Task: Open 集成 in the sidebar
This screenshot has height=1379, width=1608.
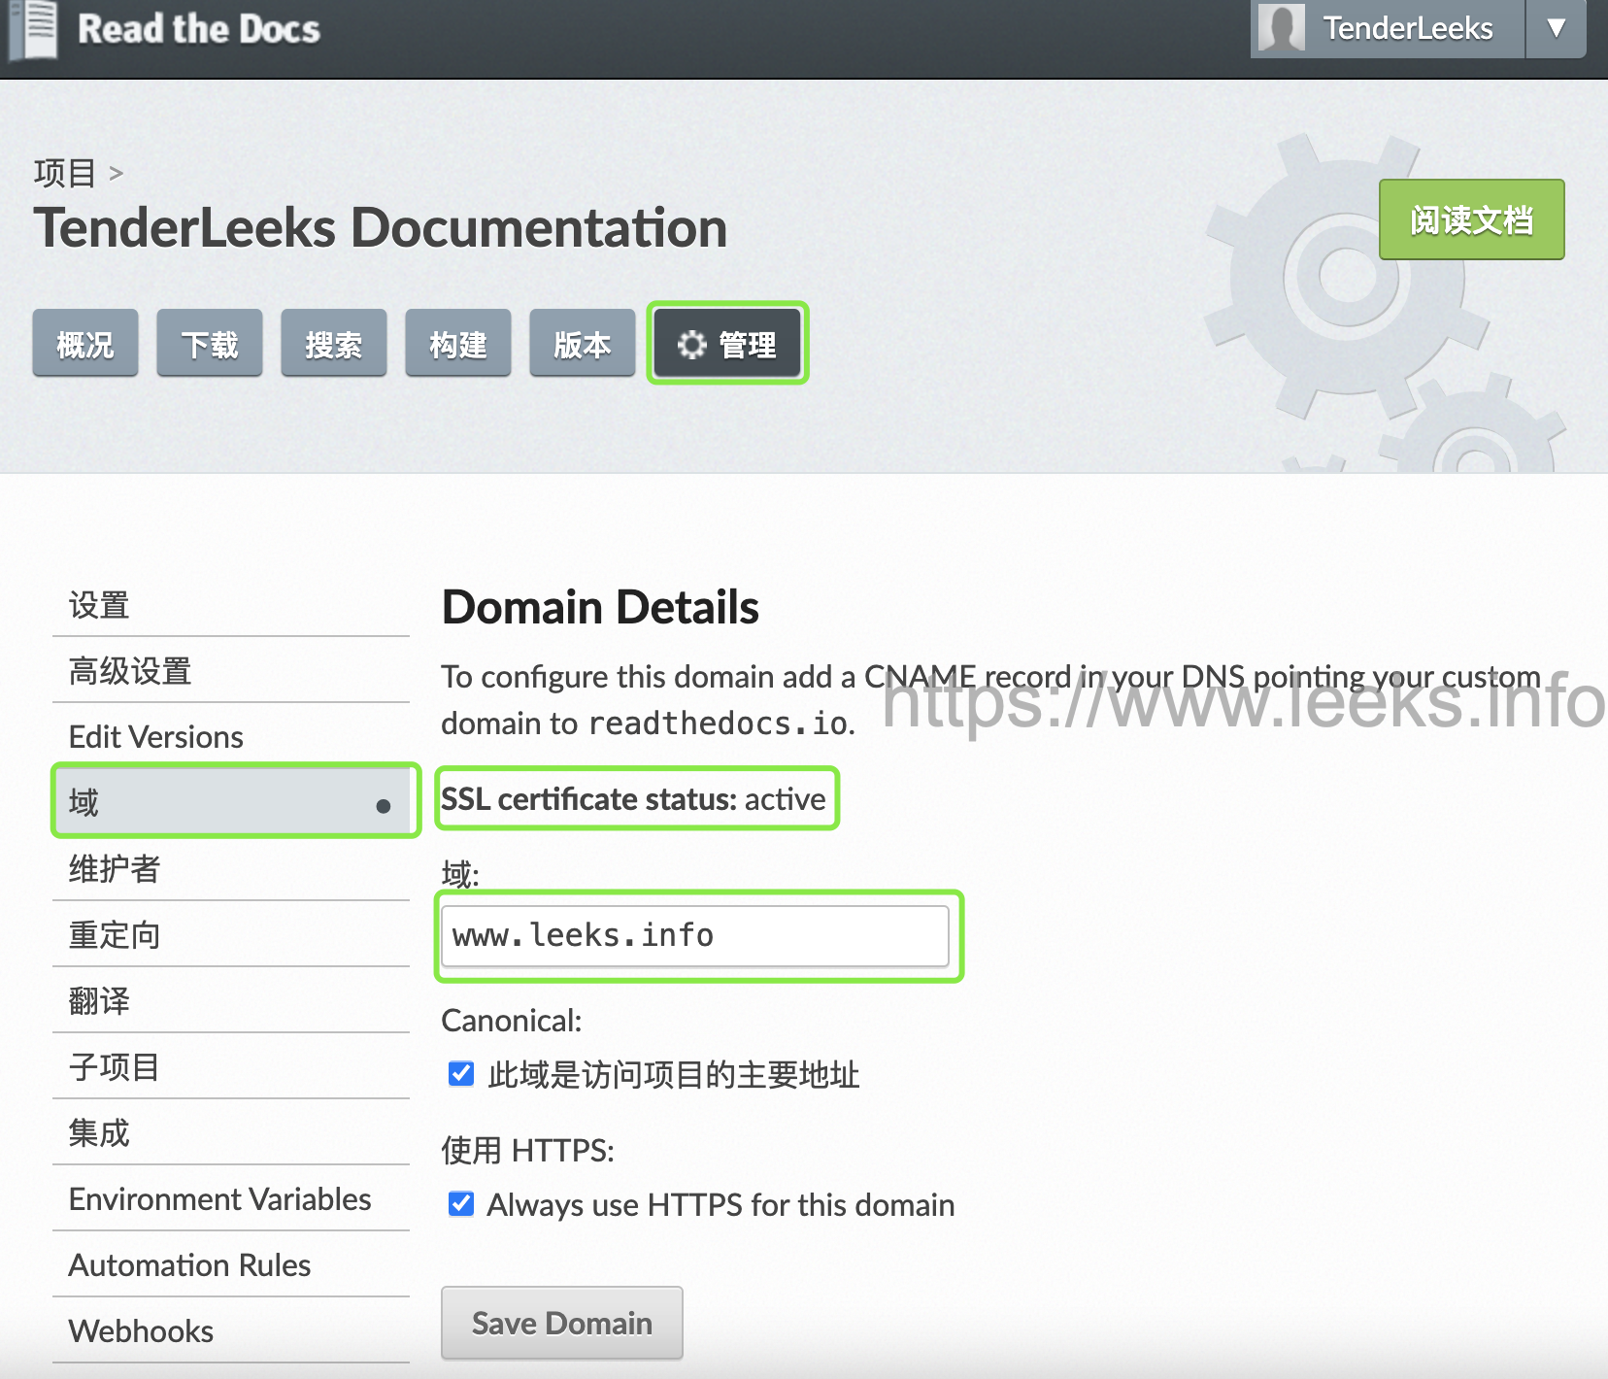Action: tap(231, 1133)
